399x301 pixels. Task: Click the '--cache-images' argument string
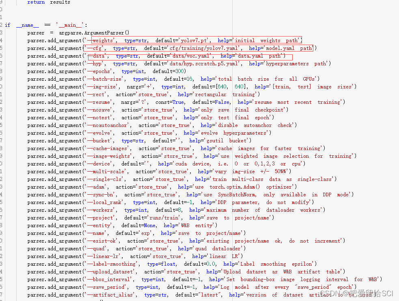point(107,148)
